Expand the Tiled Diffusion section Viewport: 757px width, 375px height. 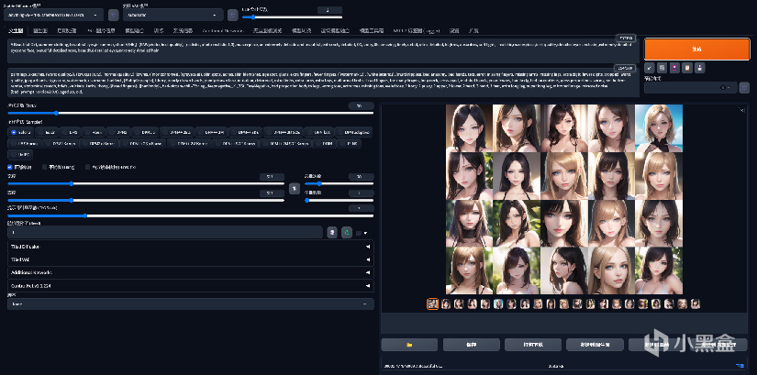[191, 247]
